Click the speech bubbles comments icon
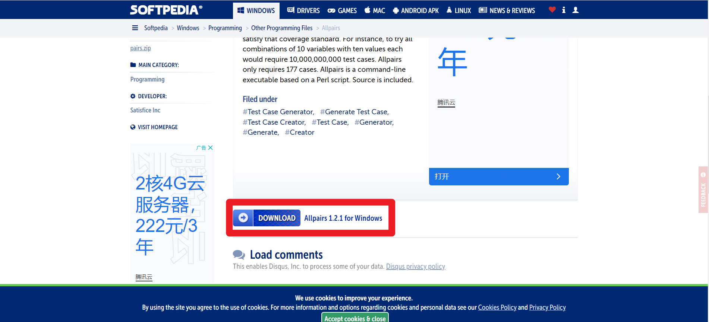This screenshot has height=322, width=709. tap(239, 255)
